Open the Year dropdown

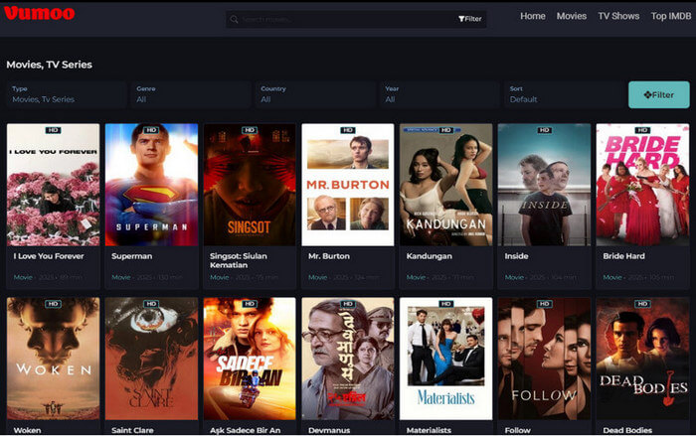coord(439,94)
